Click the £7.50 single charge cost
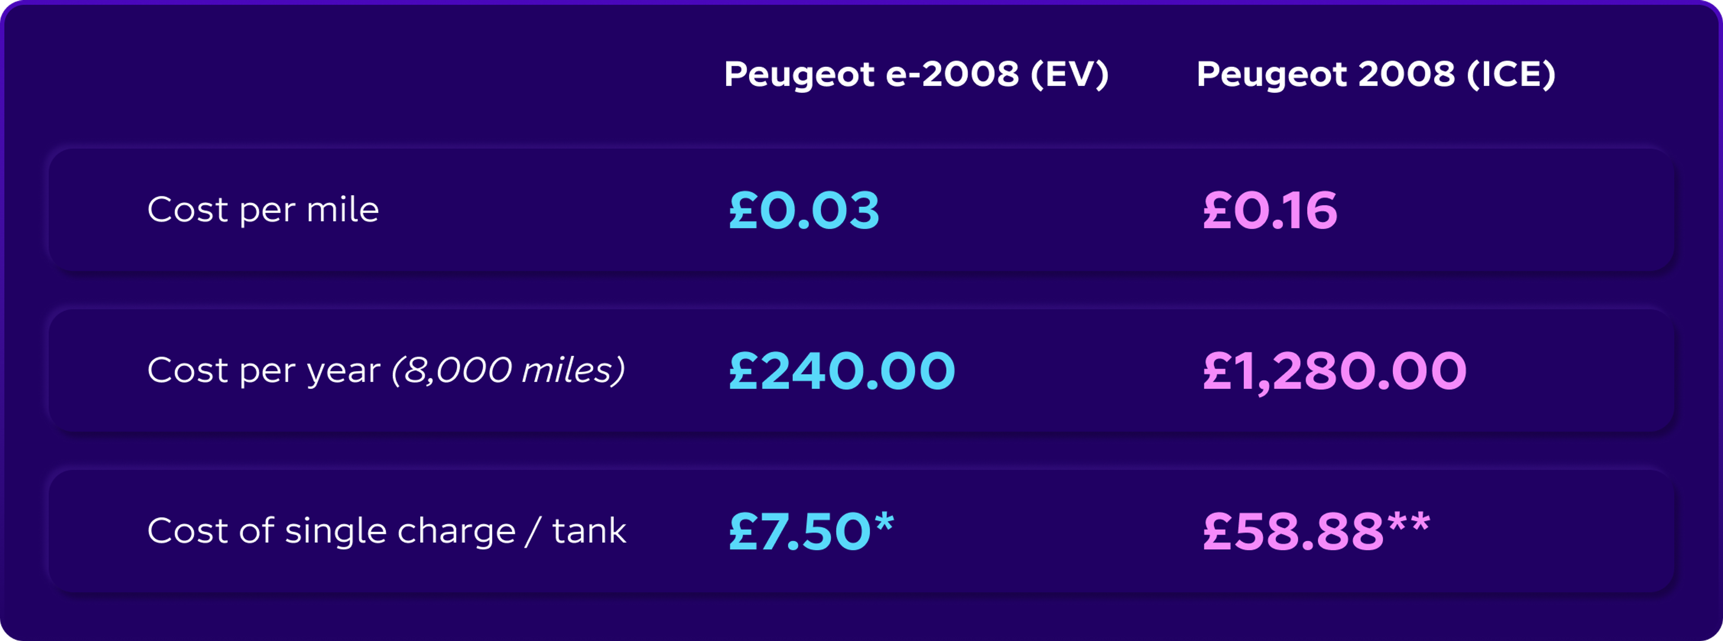The image size is (1723, 641). [800, 531]
